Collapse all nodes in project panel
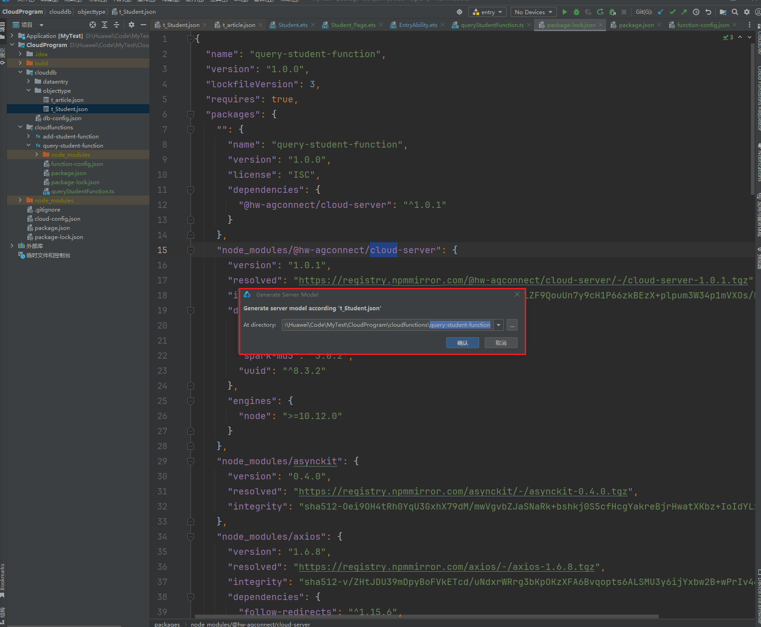 pyautogui.click(x=116, y=25)
